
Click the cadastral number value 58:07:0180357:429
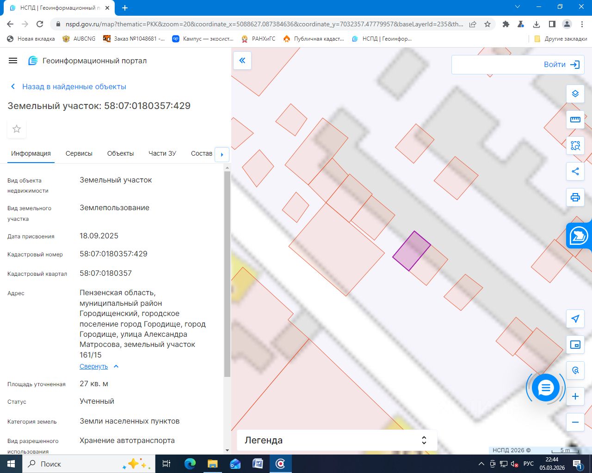point(113,254)
